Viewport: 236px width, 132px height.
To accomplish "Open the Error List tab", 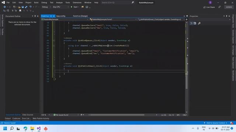I will 26,118.
